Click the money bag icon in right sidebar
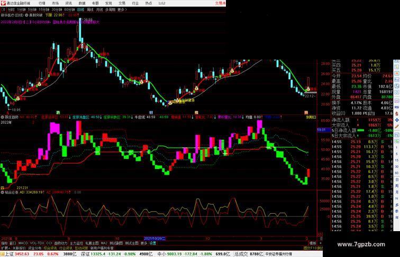The width and height of the screenshot is (400, 257). coord(397,113)
